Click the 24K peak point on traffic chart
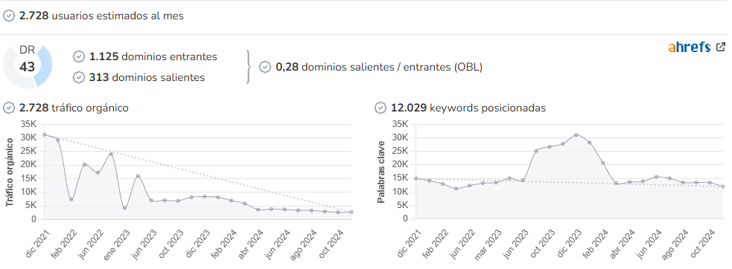 click(111, 154)
